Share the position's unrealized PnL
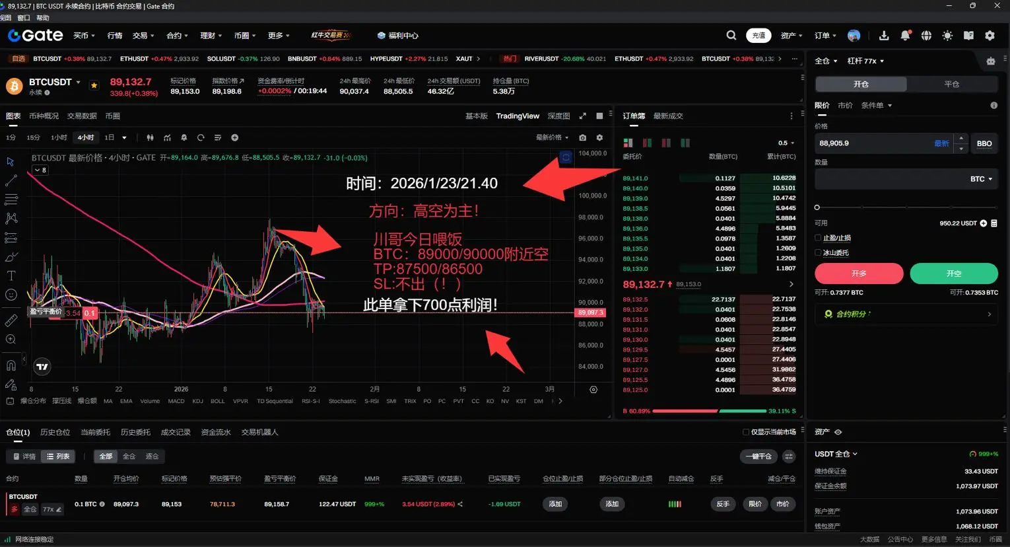Image resolution: width=1010 pixels, height=547 pixels. [460, 504]
